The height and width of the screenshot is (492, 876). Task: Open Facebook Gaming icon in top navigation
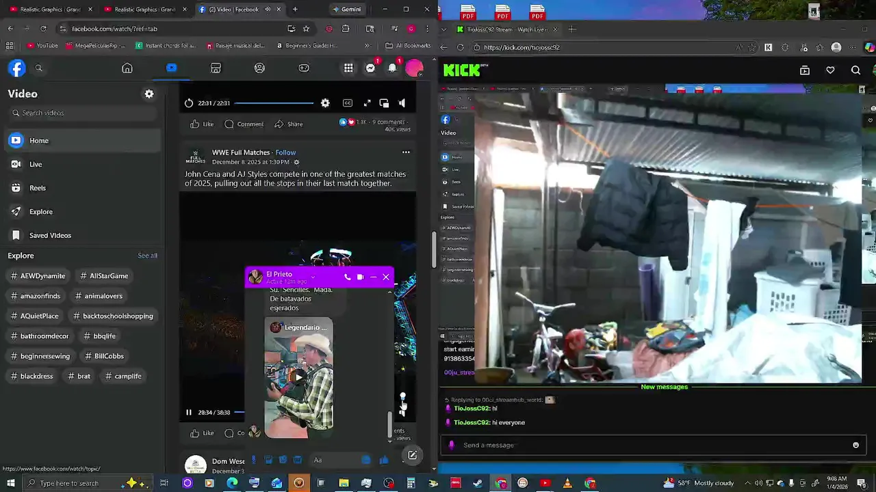(304, 68)
